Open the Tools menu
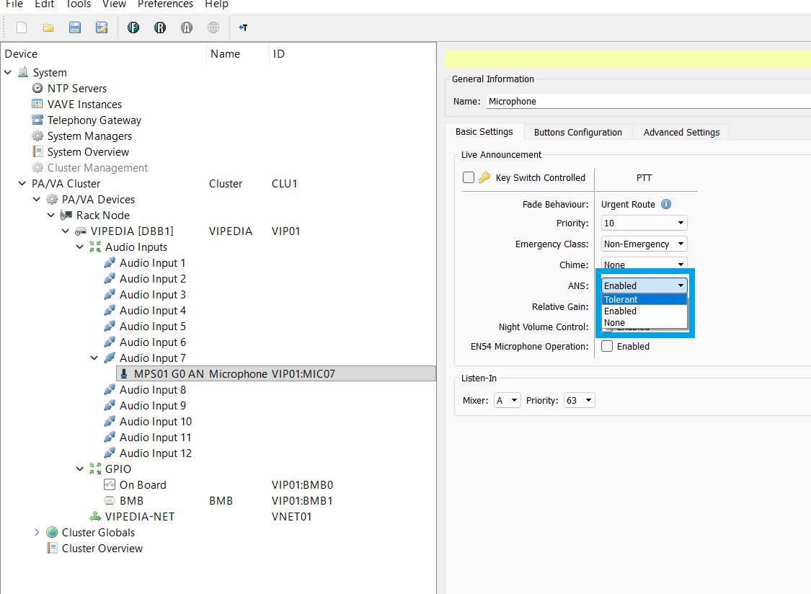This screenshot has height=594, width=811. click(79, 4)
